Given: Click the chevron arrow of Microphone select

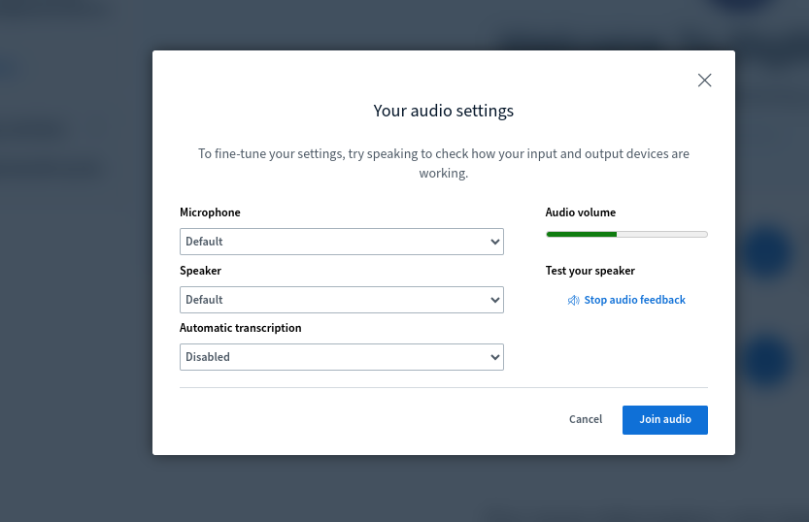Looking at the screenshot, I should pyautogui.click(x=494, y=242).
